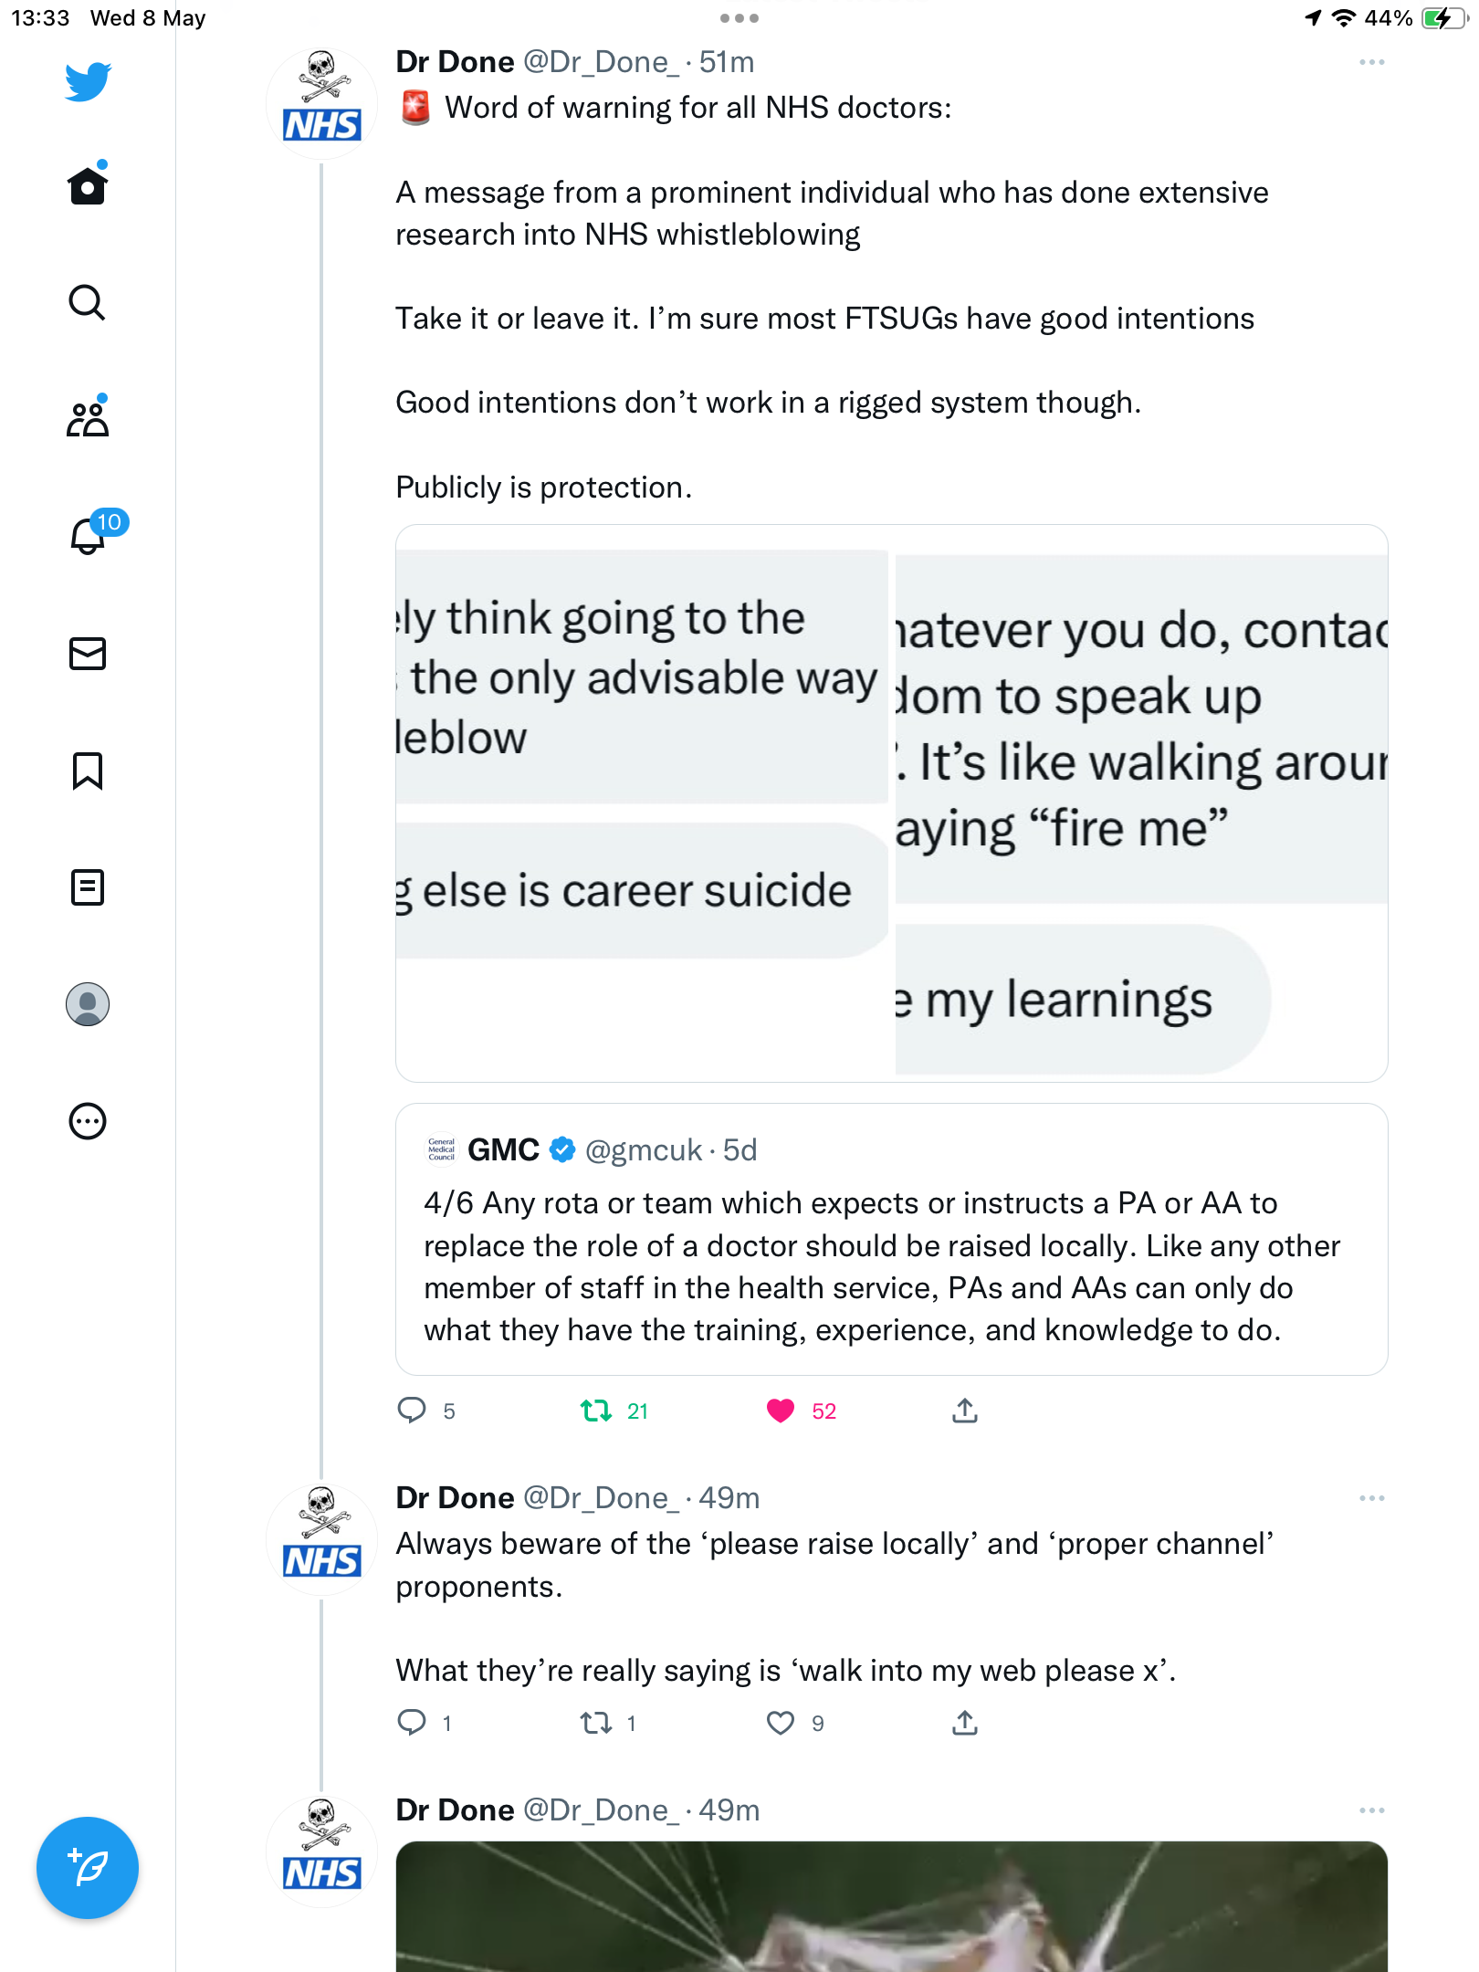Screen dimensions: 1479x1972
Task: Open the Search magnifier in sidebar
Action: 88,303
